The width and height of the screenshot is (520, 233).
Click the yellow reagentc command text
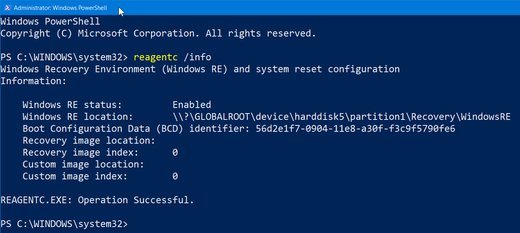pos(156,57)
